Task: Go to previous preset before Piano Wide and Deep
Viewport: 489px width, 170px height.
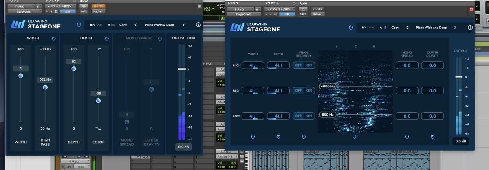Action: pyautogui.click(x=407, y=28)
